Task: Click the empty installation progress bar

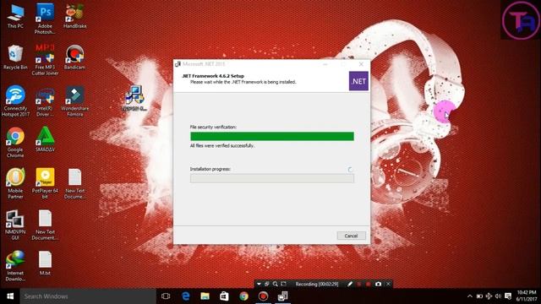Action: pos(272,178)
